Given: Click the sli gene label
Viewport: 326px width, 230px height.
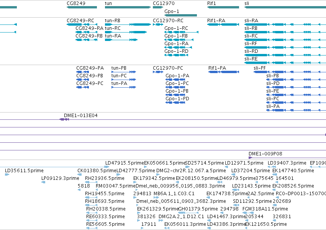Looking at the screenshot, I should coord(247,3).
